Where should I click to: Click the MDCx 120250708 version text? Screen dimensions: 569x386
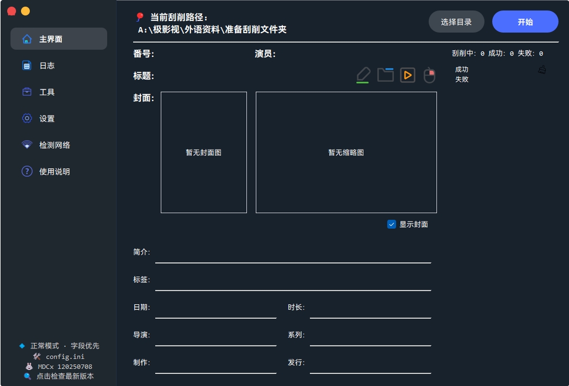click(65, 367)
